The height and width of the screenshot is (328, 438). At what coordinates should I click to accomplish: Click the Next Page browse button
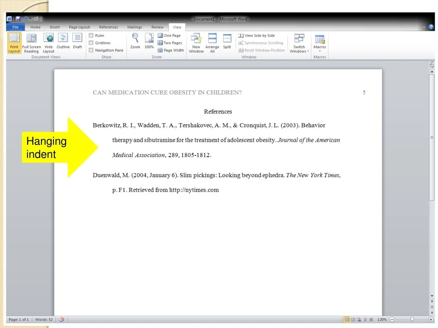pos(432,312)
